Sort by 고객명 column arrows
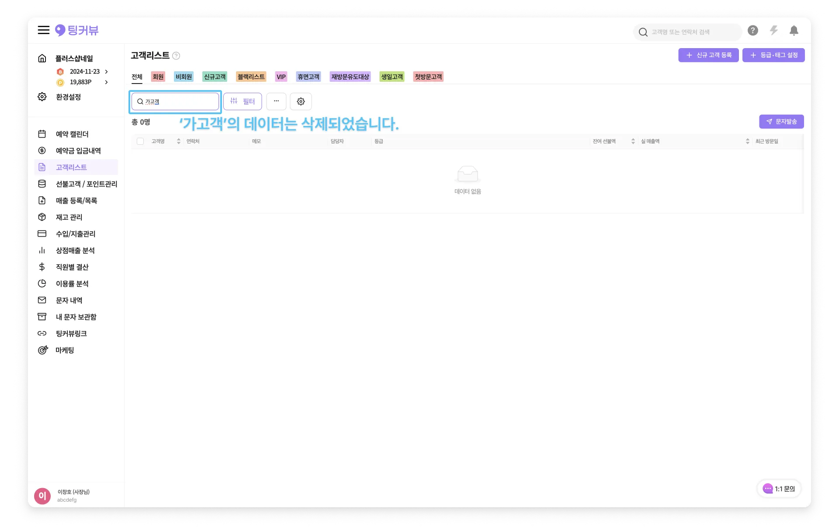The width and height of the screenshot is (839, 527). point(179,141)
